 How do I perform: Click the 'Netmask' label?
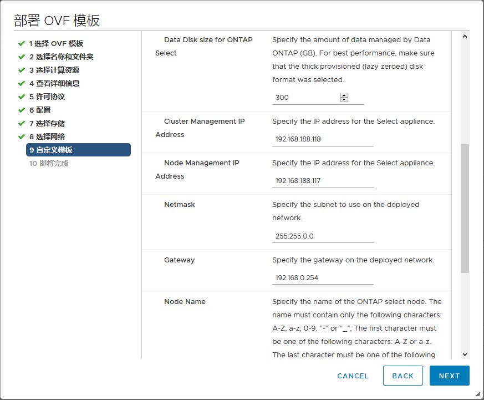pyautogui.click(x=179, y=205)
